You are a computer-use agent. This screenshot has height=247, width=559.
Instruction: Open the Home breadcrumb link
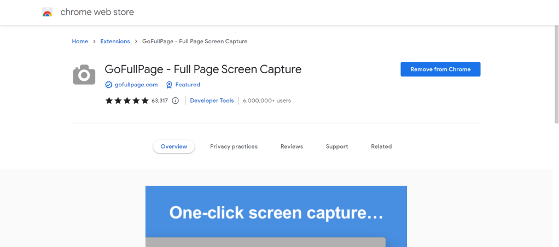coord(80,42)
